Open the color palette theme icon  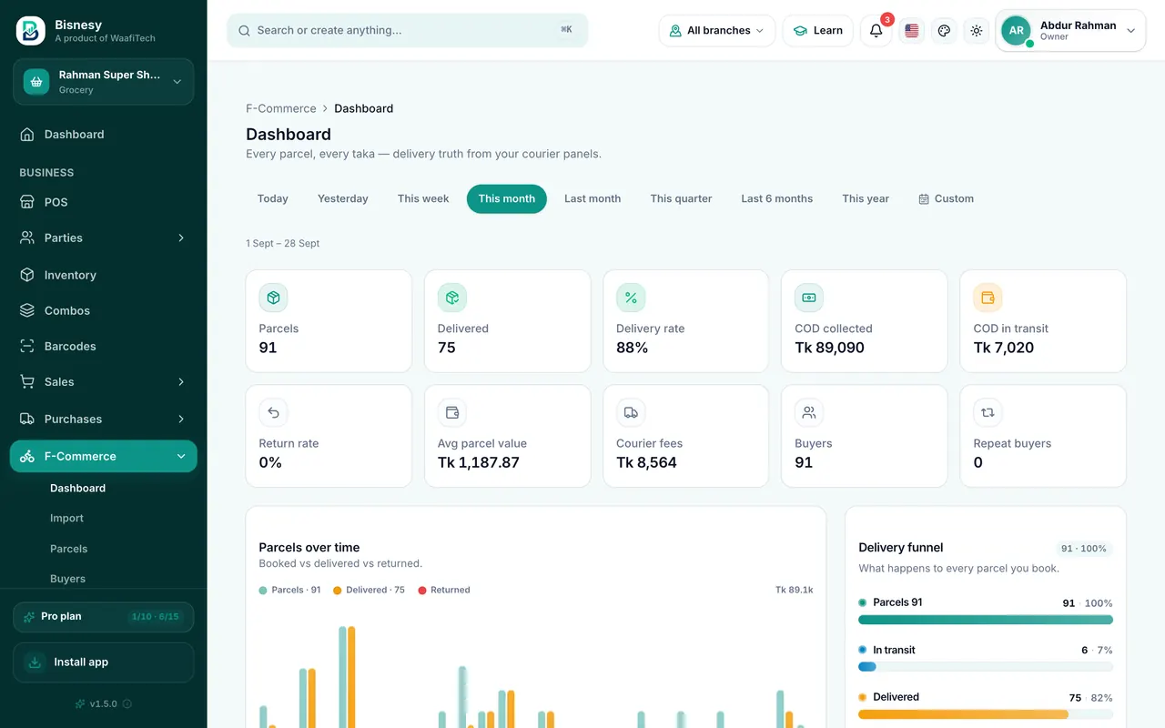tap(944, 30)
